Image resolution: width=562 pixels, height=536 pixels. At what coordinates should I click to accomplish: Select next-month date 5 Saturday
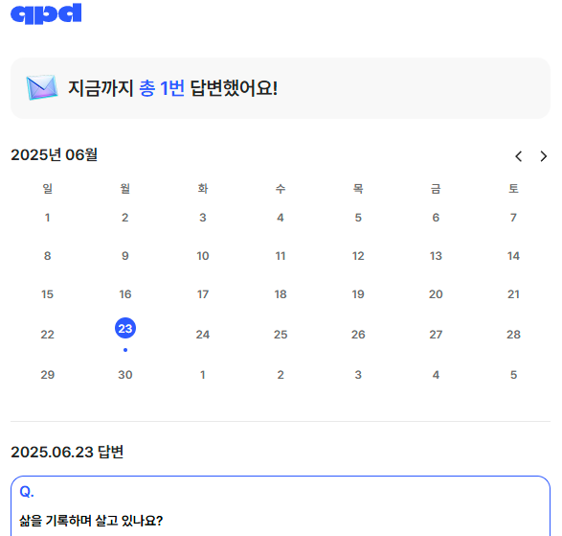[x=513, y=375]
